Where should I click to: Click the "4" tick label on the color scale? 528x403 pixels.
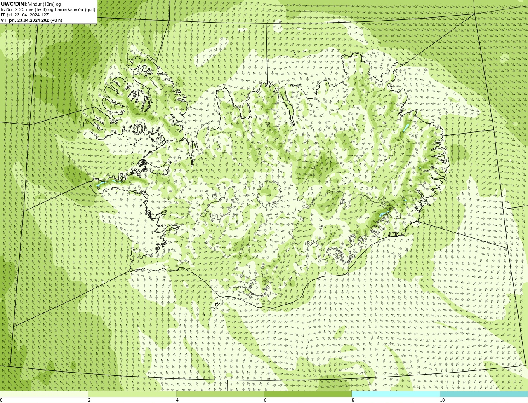[x=177, y=400]
